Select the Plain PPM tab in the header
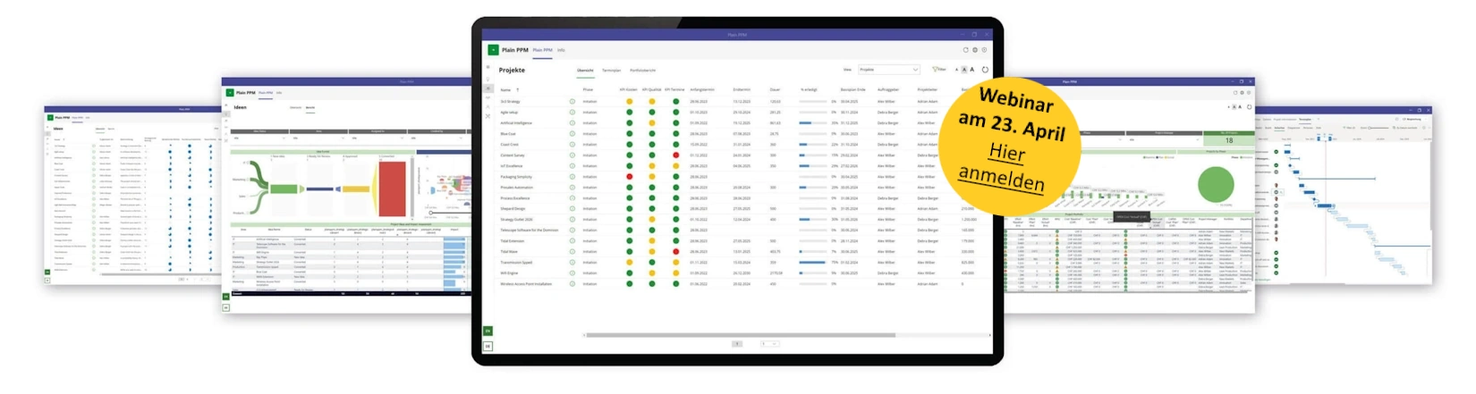This screenshot has width=1476, height=394. click(x=543, y=50)
